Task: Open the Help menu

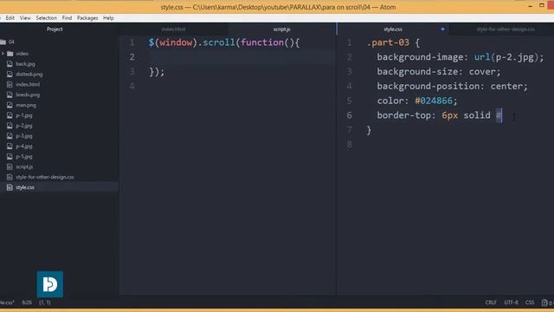Action: click(x=108, y=17)
